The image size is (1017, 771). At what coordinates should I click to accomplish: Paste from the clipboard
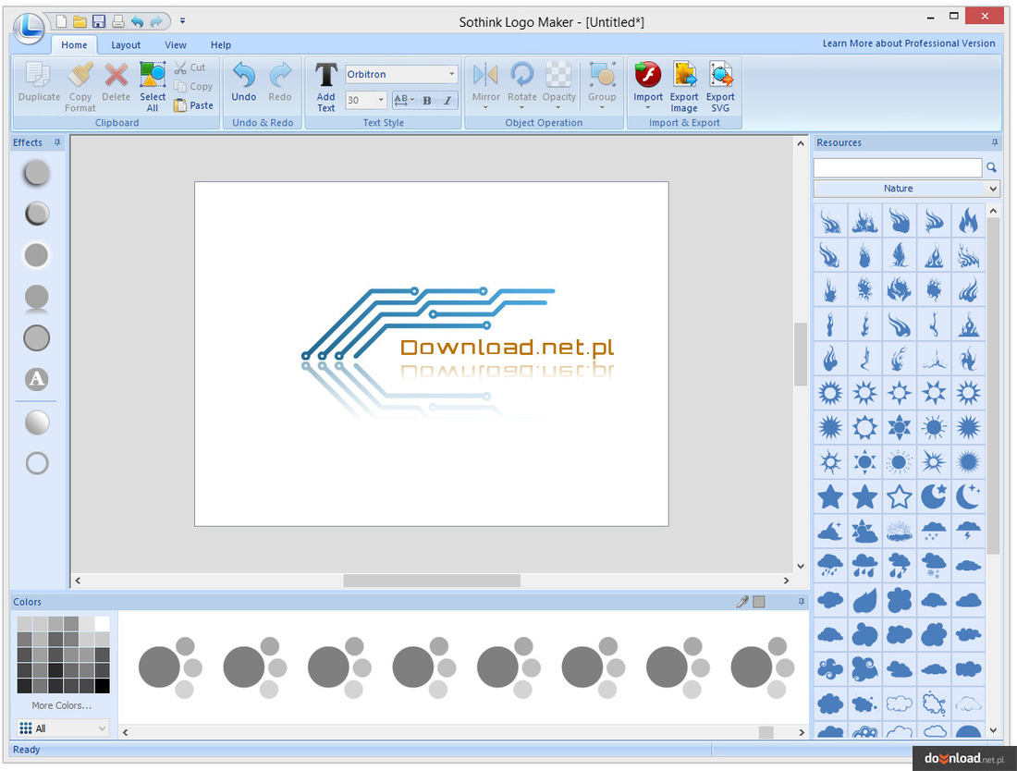click(193, 105)
